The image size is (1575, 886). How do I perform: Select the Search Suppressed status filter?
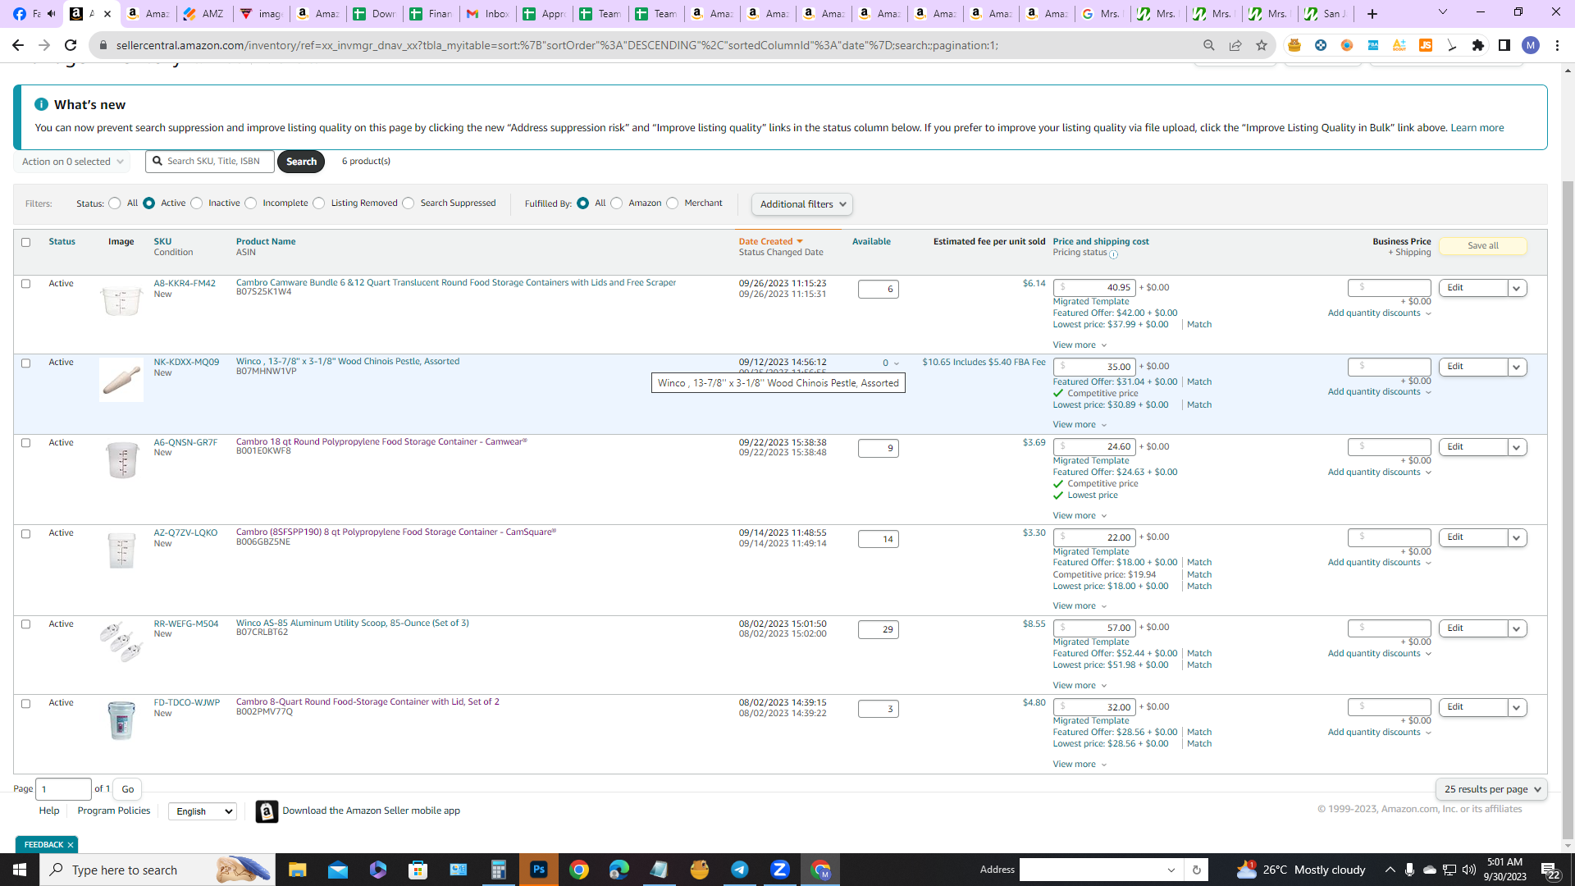tap(409, 203)
